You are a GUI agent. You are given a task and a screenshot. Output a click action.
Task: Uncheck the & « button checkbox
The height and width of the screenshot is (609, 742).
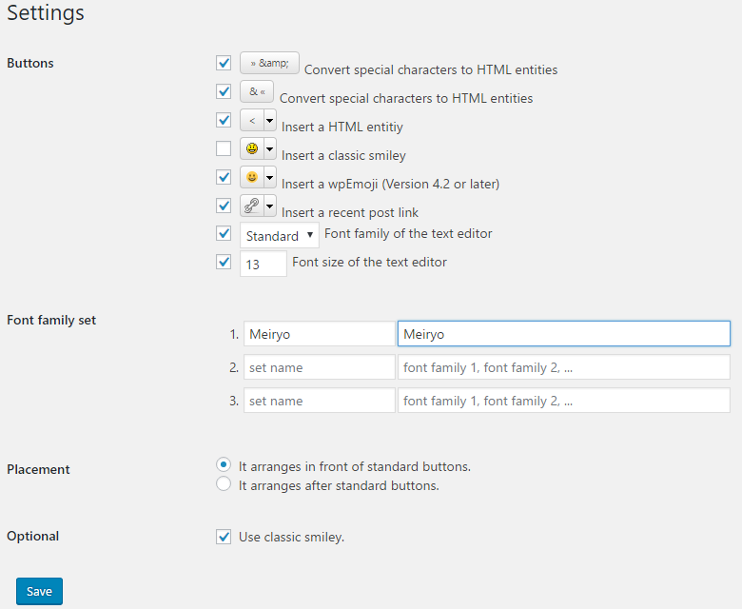pyautogui.click(x=224, y=90)
